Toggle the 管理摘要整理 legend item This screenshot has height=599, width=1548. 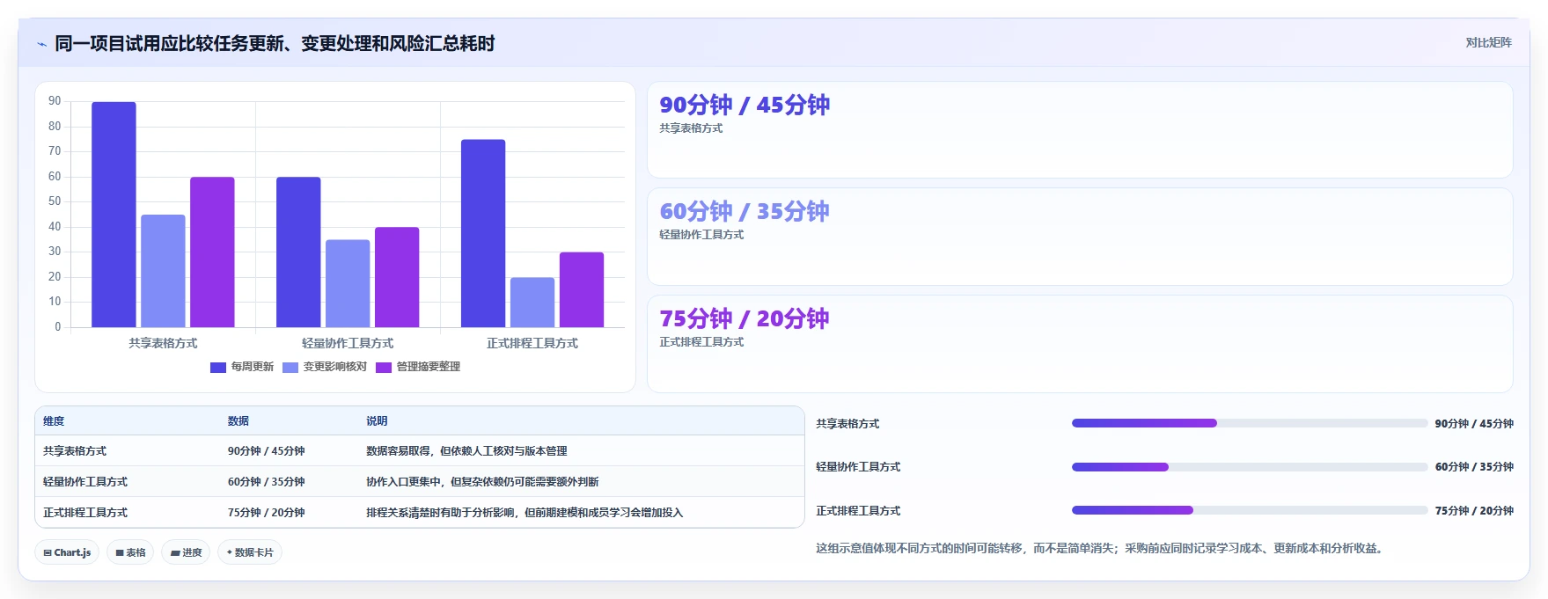click(418, 367)
